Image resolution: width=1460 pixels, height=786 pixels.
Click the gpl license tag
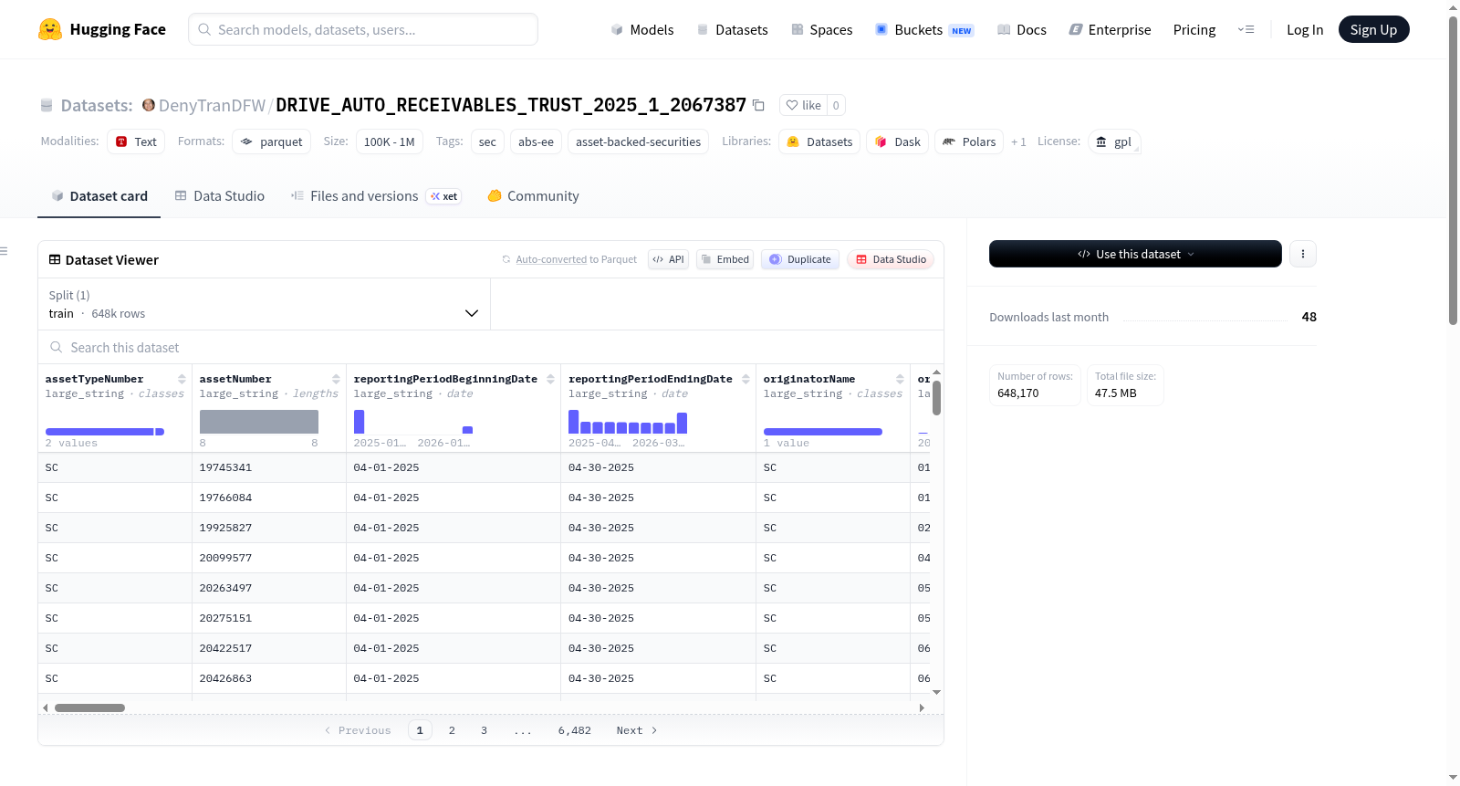(x=1114, y=141)
